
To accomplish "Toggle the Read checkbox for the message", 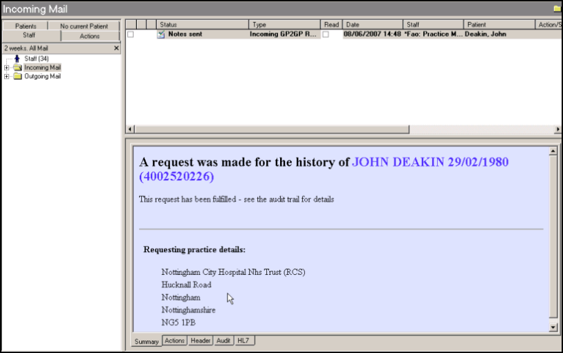I will click(326, 35).
